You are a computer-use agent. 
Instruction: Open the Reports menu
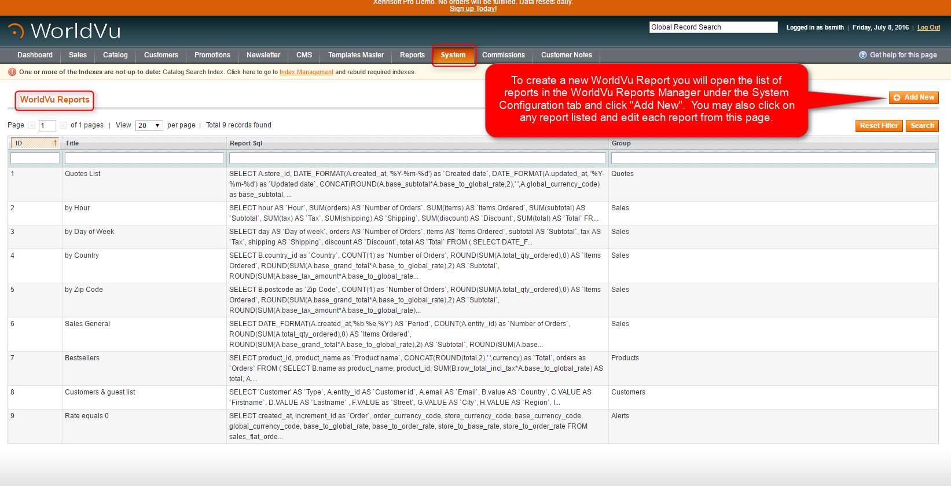coord(412,55)
